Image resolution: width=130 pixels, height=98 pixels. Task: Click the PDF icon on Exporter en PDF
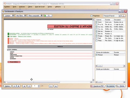coord(92,86)
